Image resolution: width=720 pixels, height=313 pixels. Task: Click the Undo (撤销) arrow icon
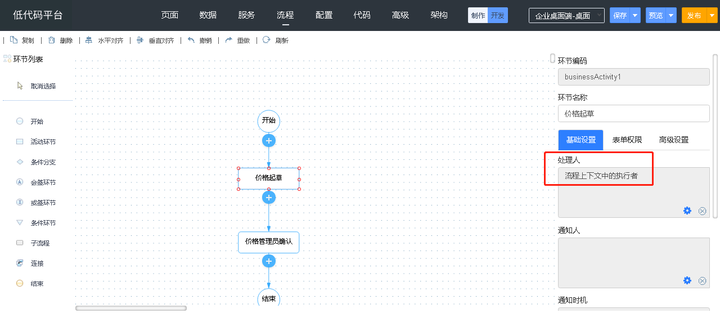click(191, 40)
